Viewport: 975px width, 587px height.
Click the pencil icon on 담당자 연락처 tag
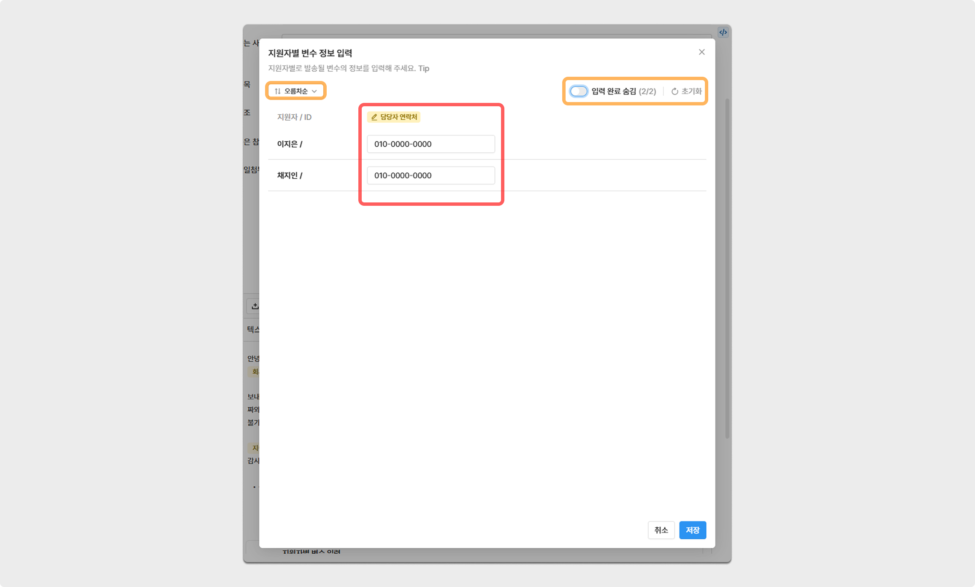click(x=374, y=117)
